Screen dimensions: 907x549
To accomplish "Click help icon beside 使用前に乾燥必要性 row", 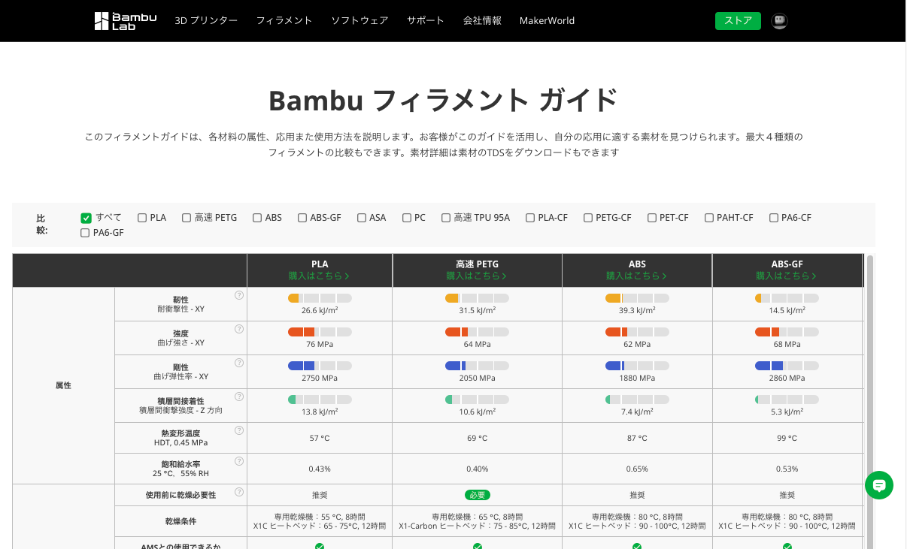I will point(239,492).
